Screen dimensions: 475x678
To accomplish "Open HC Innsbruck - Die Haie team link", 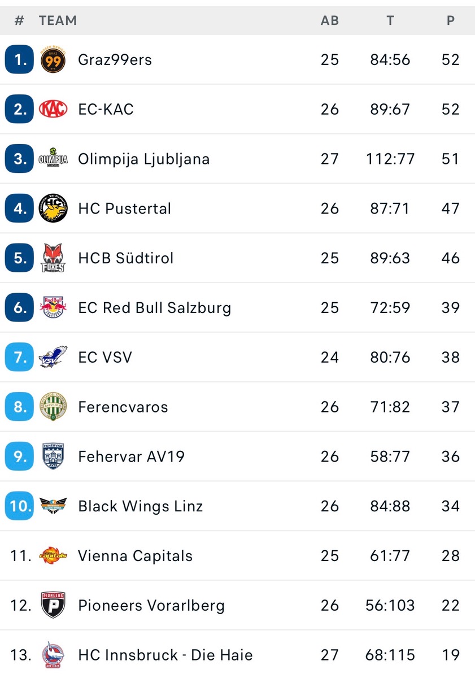I will tap(165, 655).
